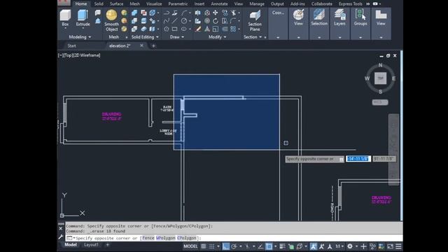Screen dimensions: 448x252
Task: Click the Erase tool icon
Action: click(x=198, y=29)
